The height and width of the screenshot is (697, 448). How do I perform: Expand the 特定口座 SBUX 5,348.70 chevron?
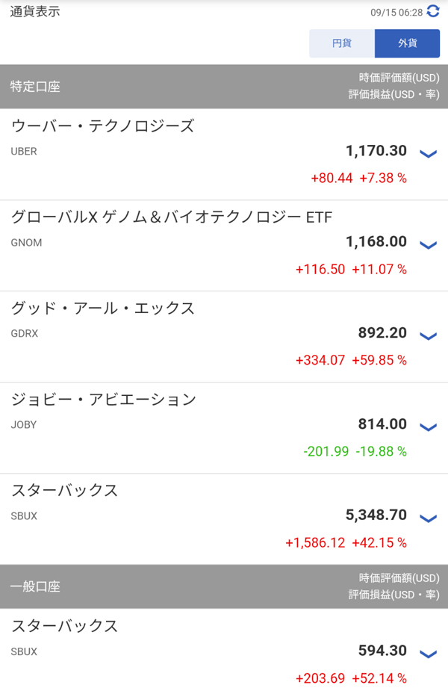(428, 518)
